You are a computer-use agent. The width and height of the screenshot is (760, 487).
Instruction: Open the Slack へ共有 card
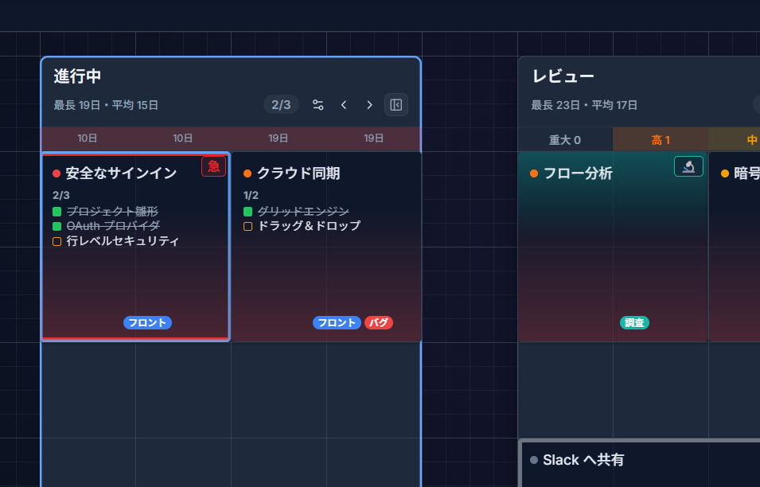pyautogui.click(x=641, y=463)
